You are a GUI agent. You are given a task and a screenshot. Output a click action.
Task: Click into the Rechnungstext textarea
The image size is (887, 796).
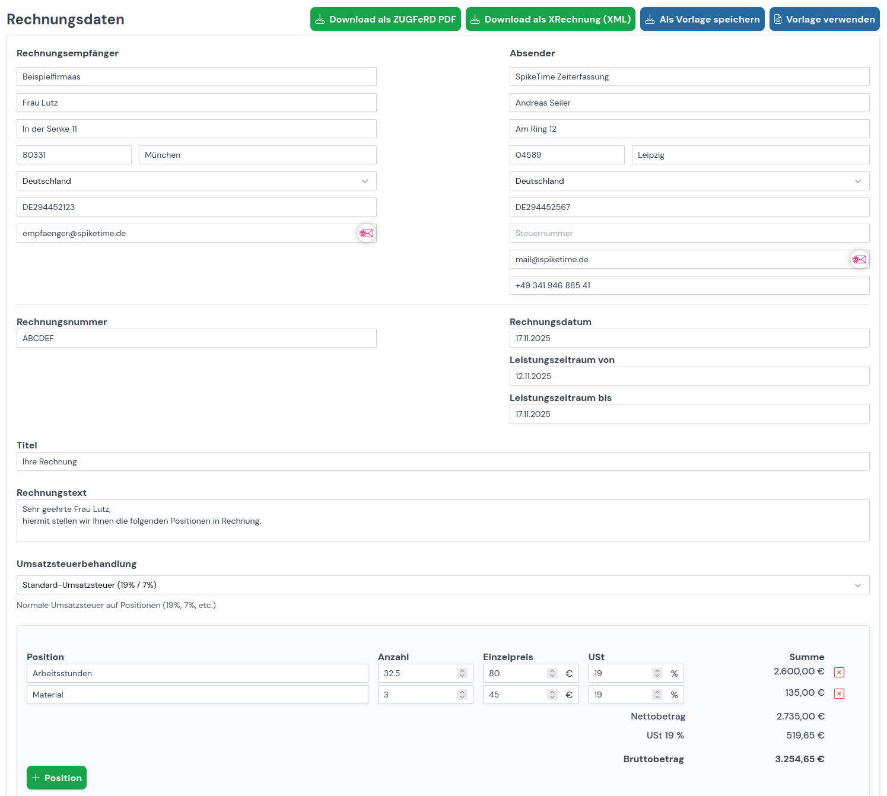[x=443, y=521]
